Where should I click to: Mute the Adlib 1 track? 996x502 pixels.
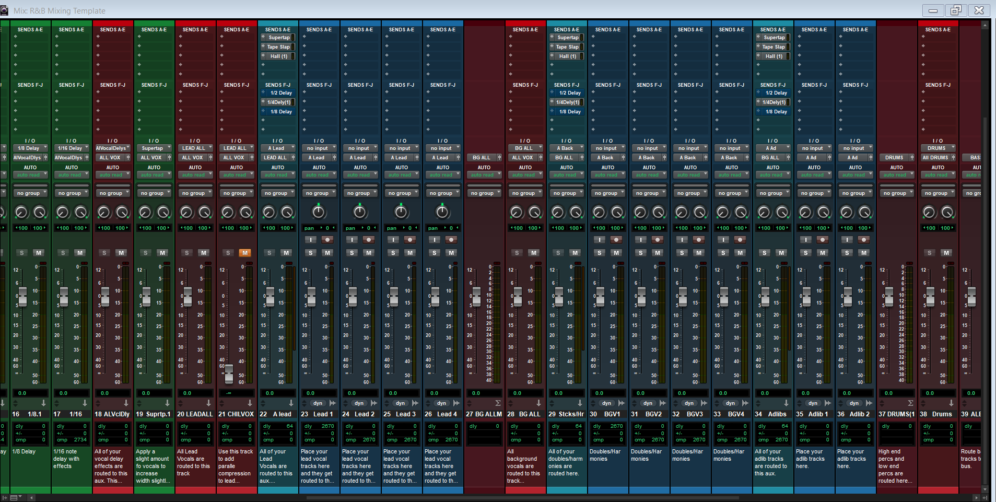tap(823, 253)
